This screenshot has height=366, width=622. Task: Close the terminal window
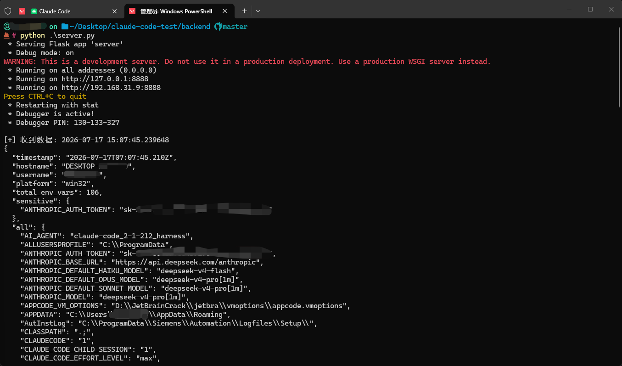(x=611, y=9)
